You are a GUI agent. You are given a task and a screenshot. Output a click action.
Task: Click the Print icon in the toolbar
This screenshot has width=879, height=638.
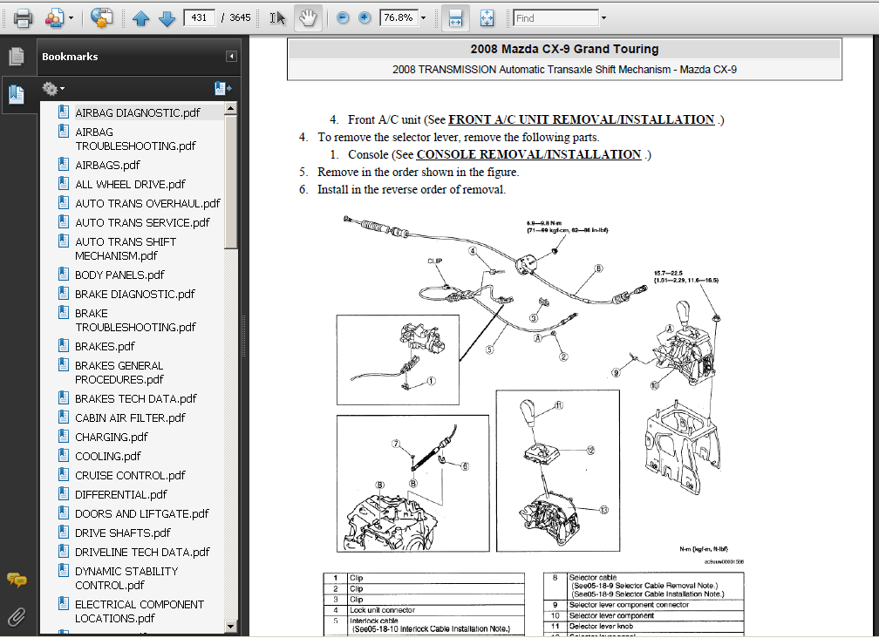[23, 18]
